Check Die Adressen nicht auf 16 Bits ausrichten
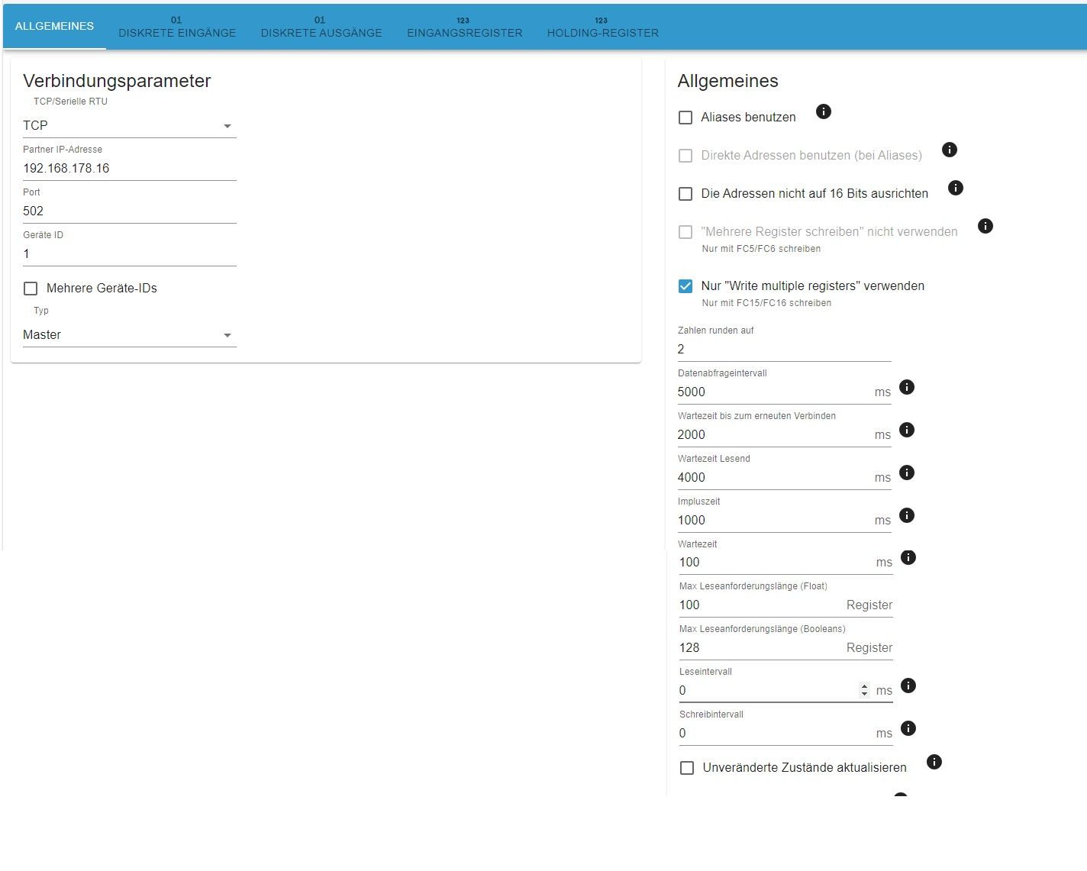This screenshot has width=1087, height=871. click(685, 194)
